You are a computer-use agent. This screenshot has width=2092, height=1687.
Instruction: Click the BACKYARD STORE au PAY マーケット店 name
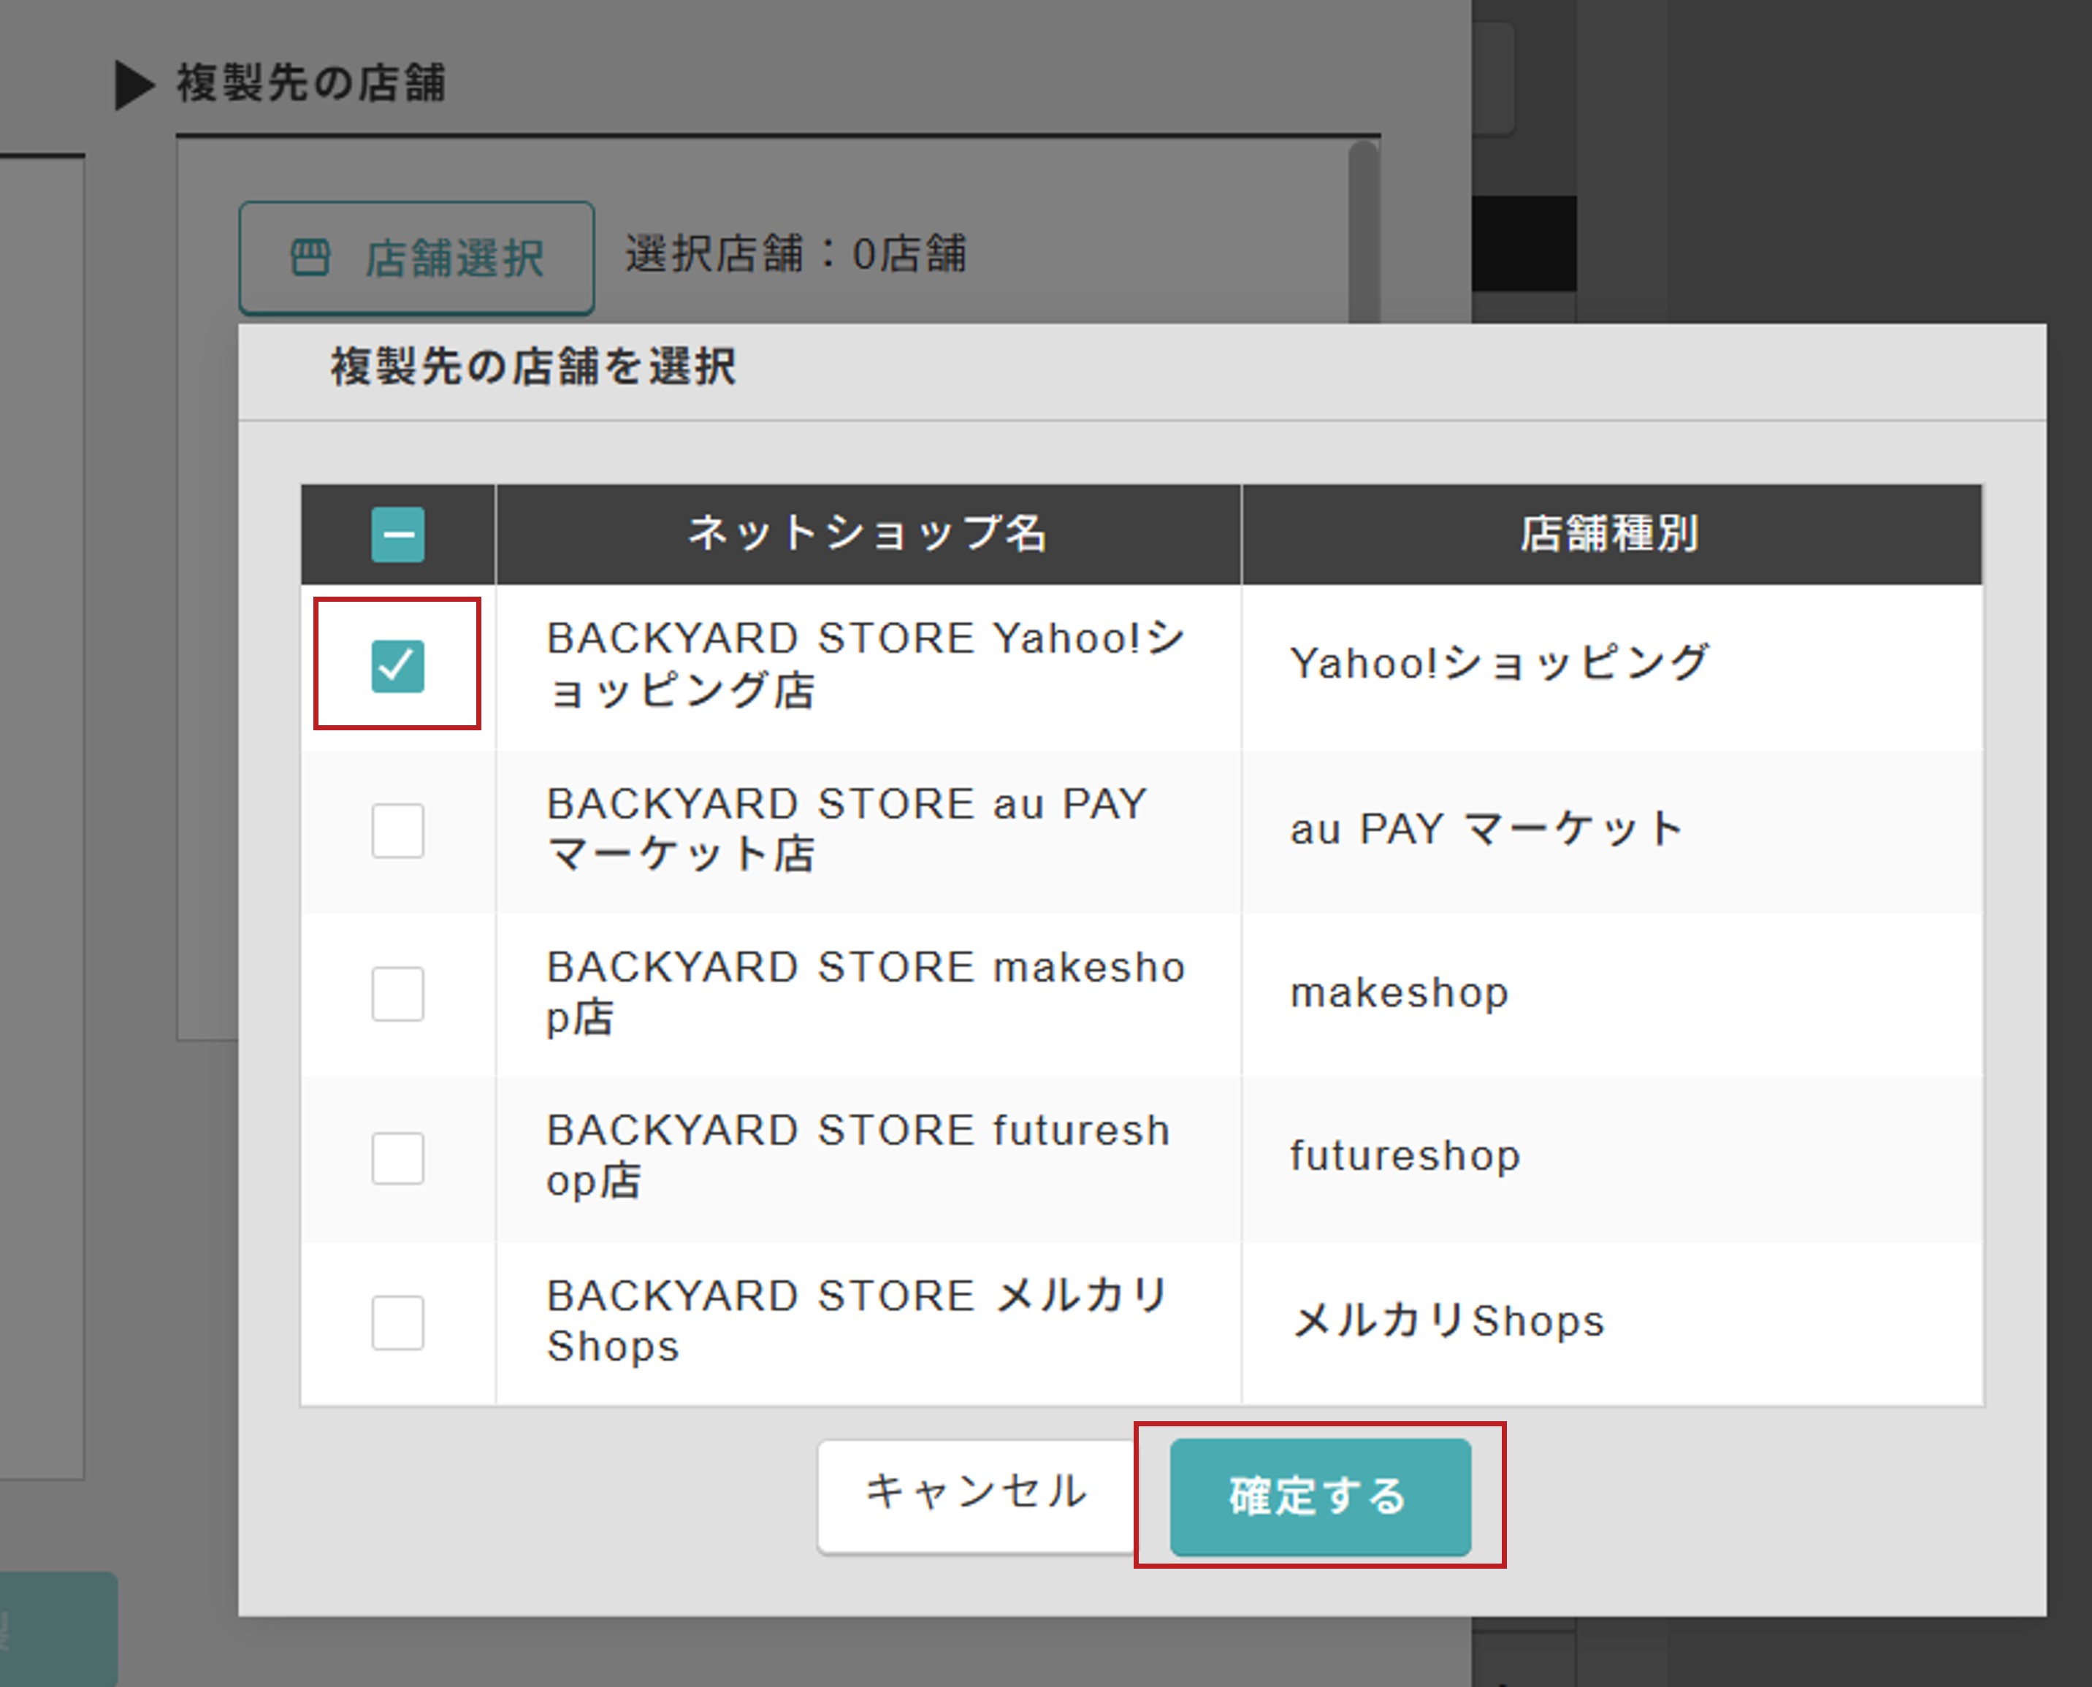point(848,829)
